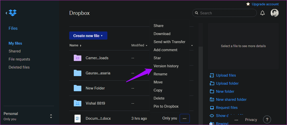Click the search magnifier icon

pos(197,13)
